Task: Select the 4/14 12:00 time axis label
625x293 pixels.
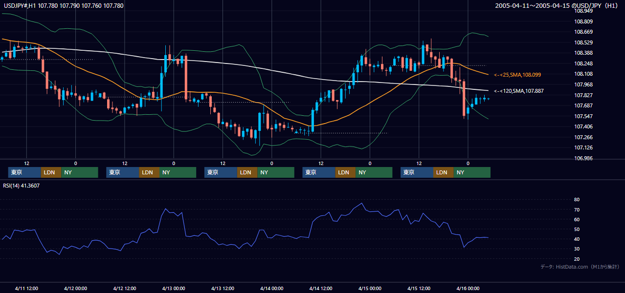Action: pos(320,289)
